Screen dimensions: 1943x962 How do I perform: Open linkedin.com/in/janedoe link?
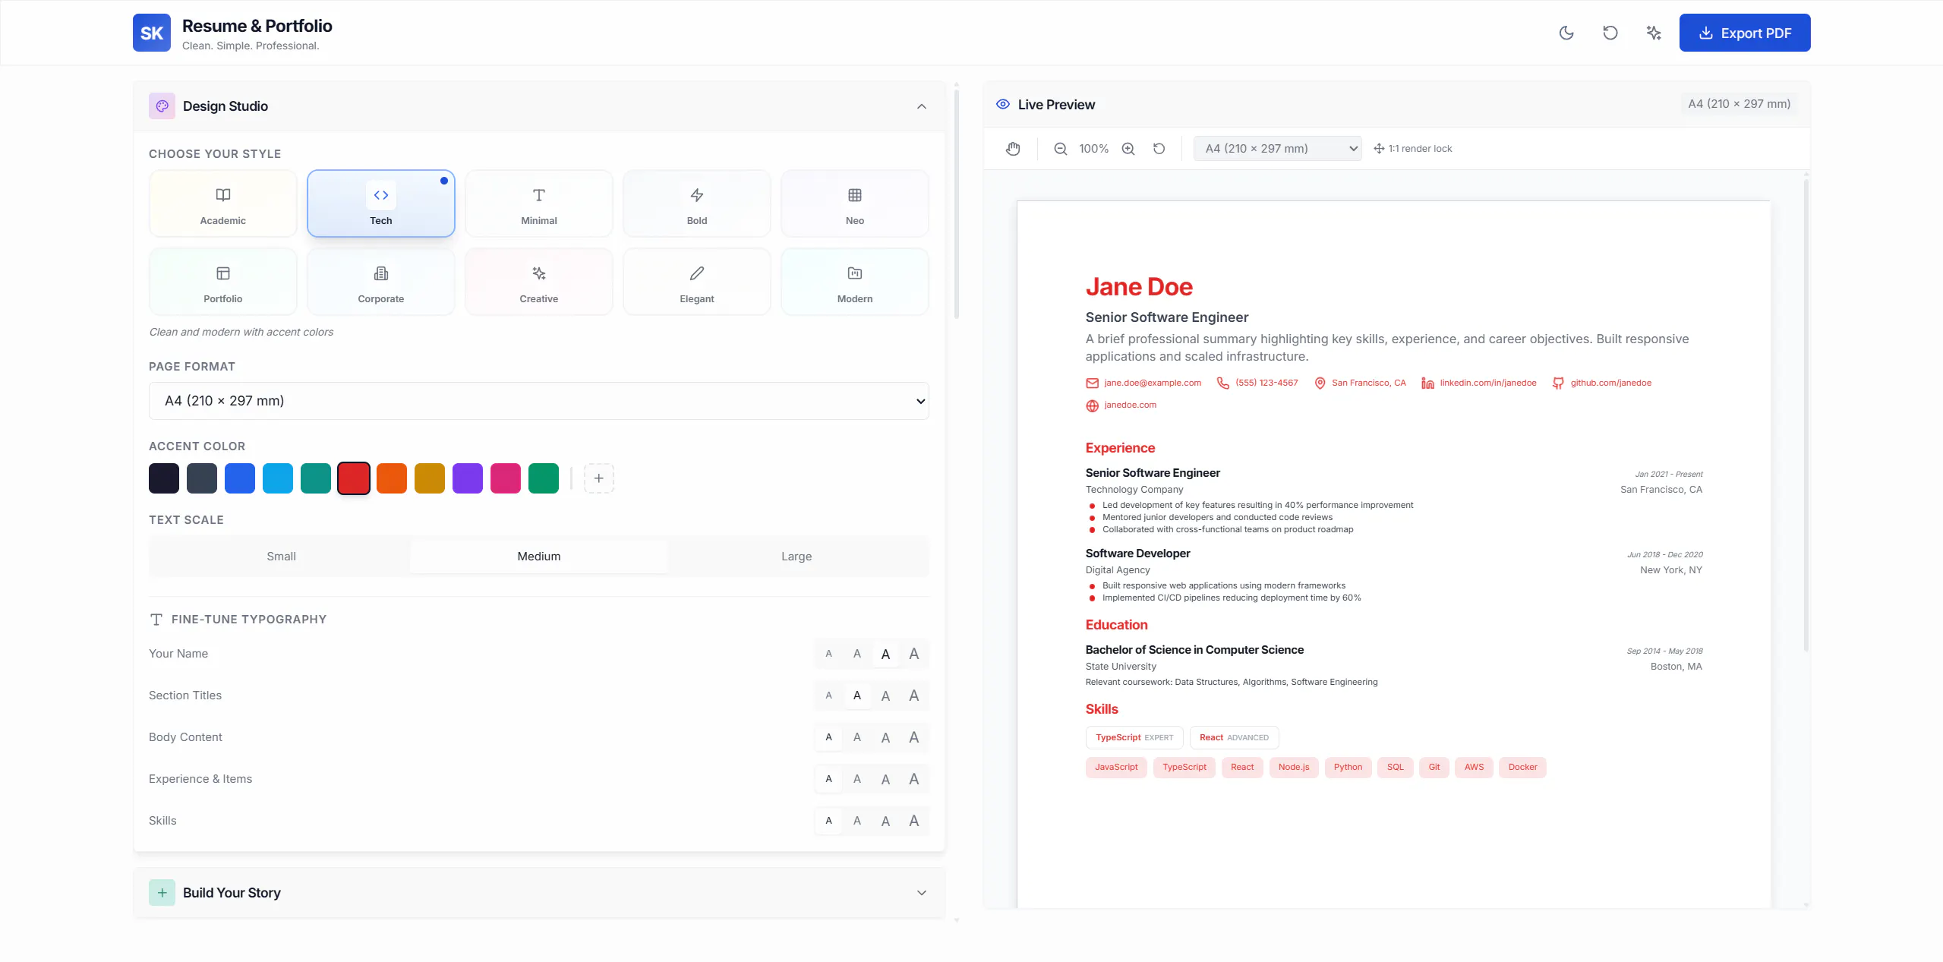1487,383
